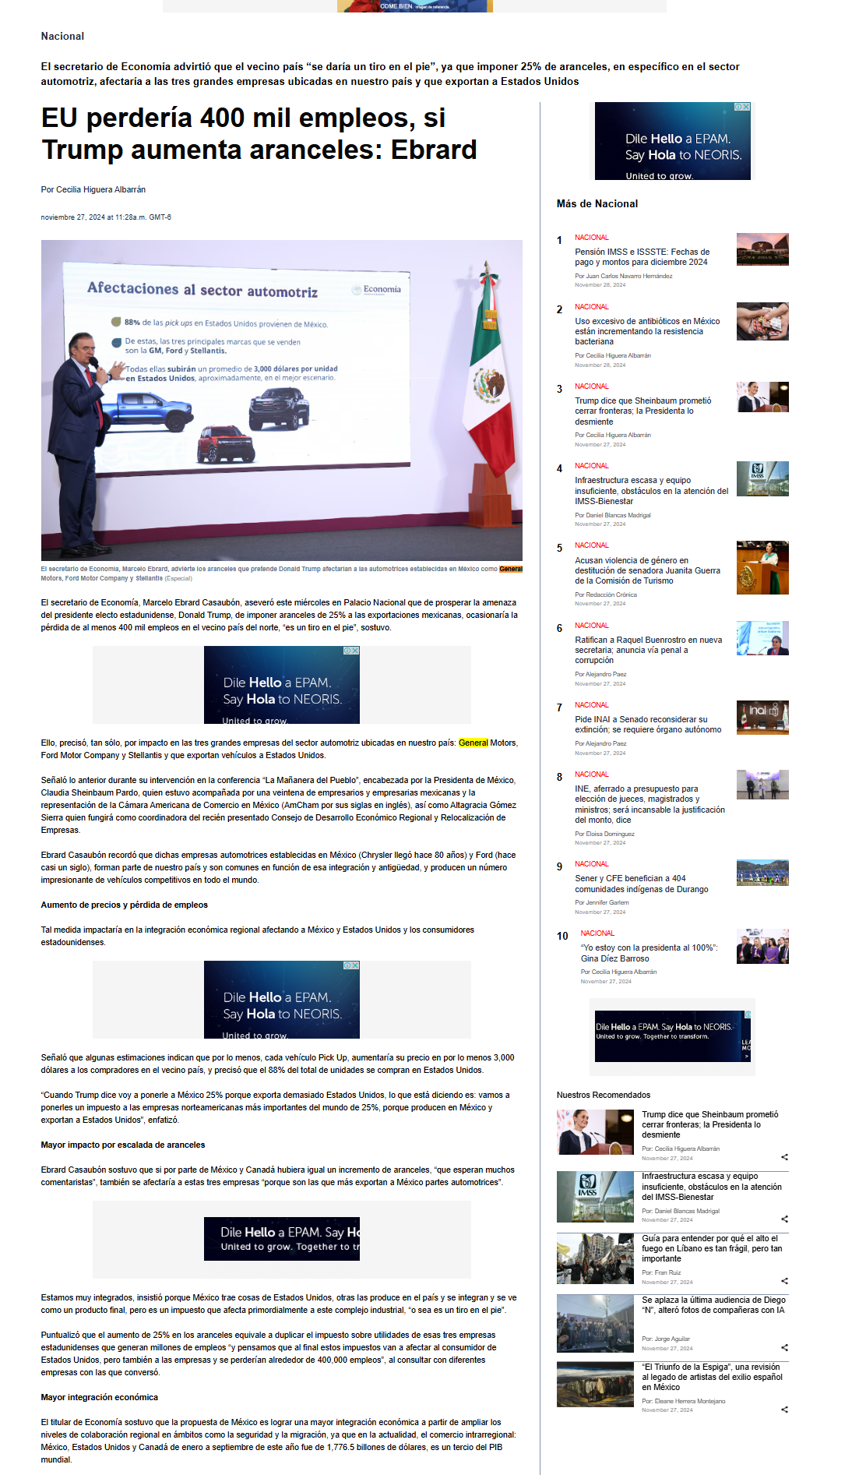859x1475 pixels.
Task: Click Más de Nacional heading
Action: click(x=597, y=203)
